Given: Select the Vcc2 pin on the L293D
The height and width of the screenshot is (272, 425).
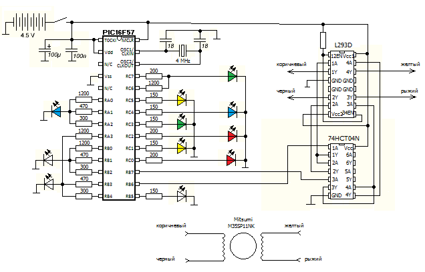Looking at the screenshot, I should 337,114.
